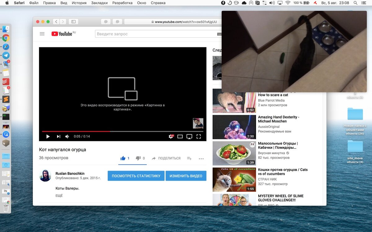372x232 pixels.
Task: Open the Файл menu
Action: click(34, 3)
